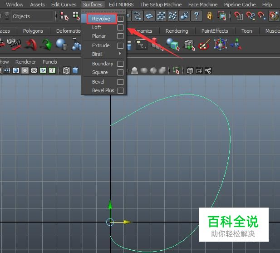Click the gray cube grid shelf icon

[189, 45]
